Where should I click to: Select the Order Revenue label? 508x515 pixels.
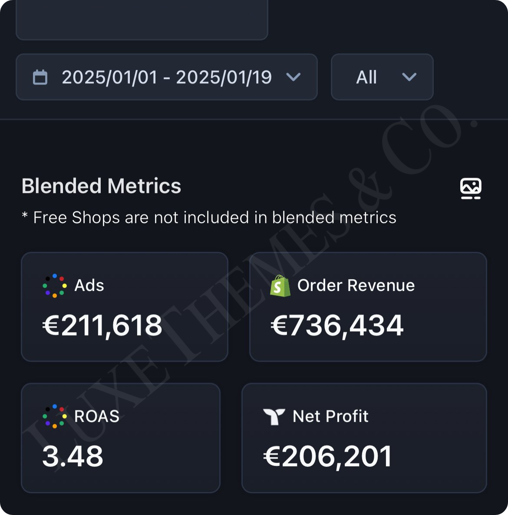356,285
